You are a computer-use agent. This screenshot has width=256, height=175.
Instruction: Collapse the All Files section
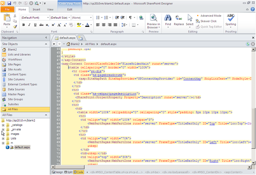point(46,115)
